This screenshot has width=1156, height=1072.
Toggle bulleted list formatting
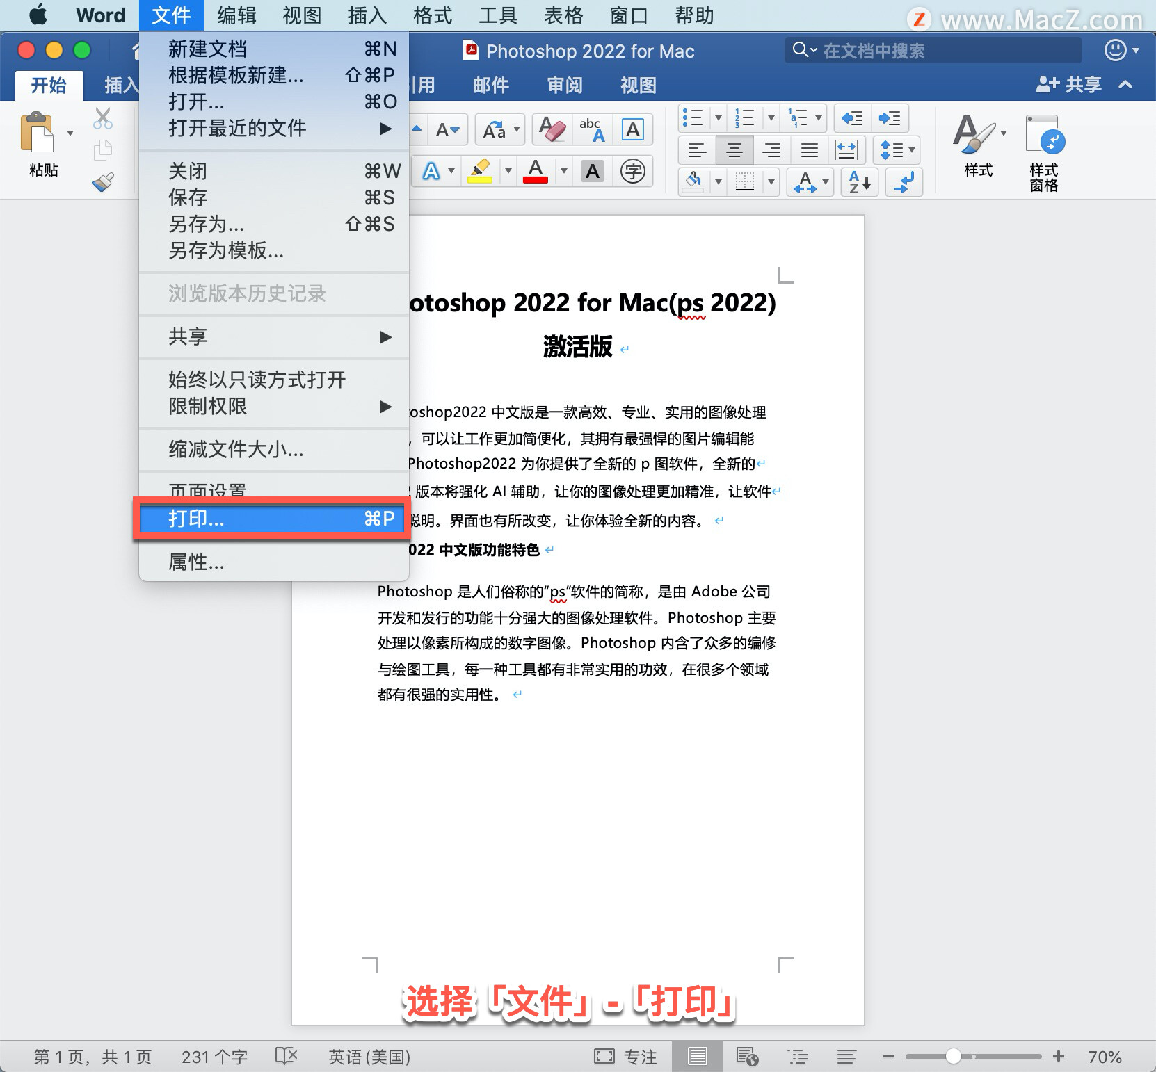[693, 118]
